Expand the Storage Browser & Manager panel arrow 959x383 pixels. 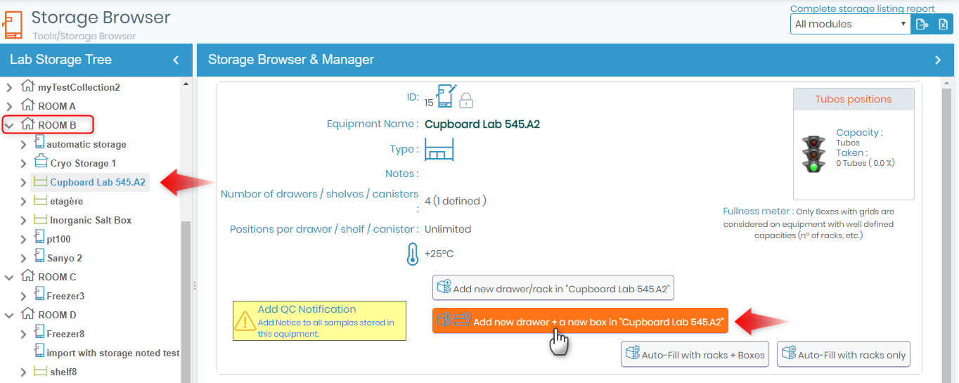(937, 60)
